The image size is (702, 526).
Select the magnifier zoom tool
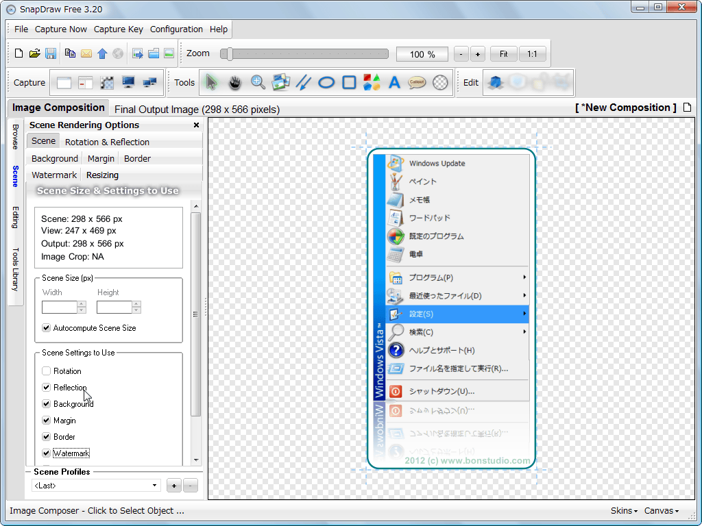pyautogui.click(x=258, y=82)
